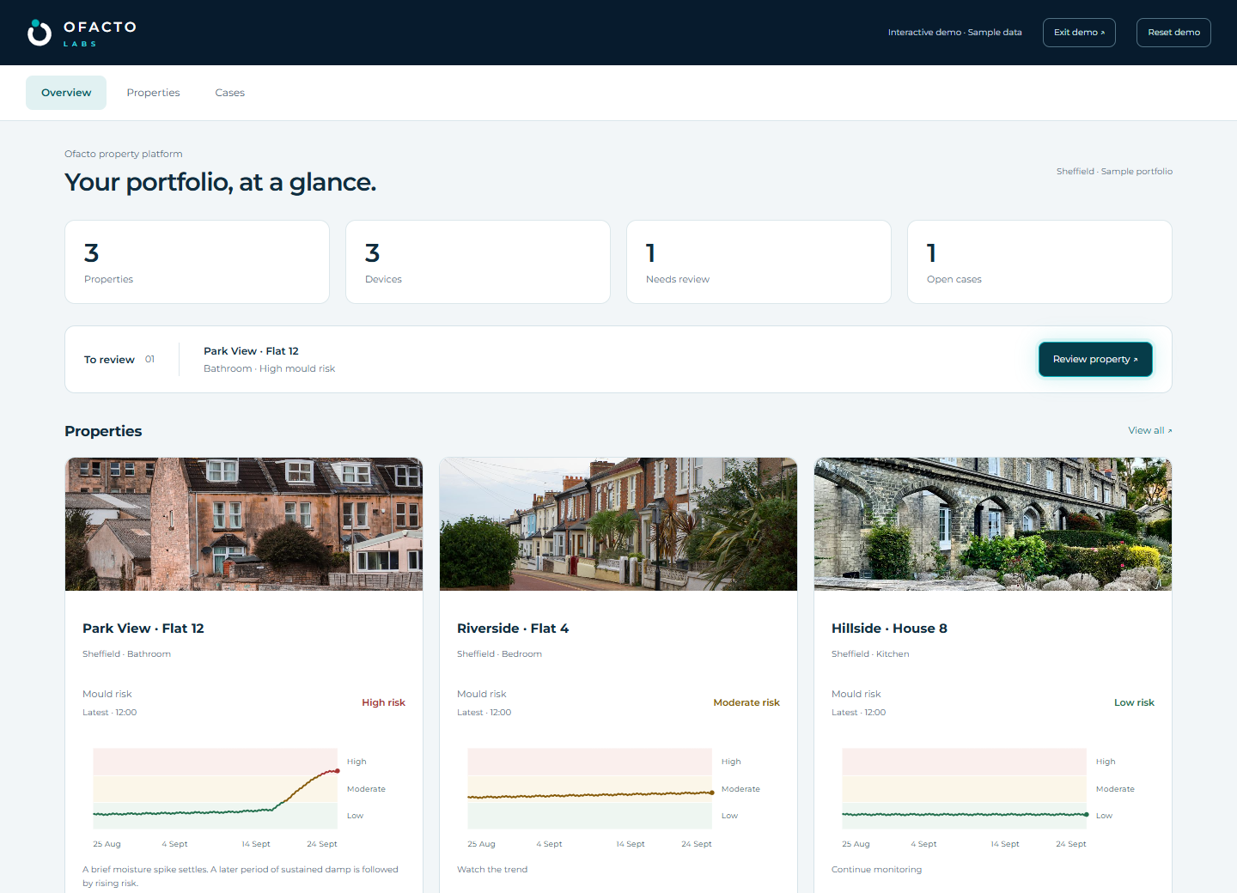Click the Moderate risk status label
The height and width of the screenshot is (893, 1237).
coord(746,702)
